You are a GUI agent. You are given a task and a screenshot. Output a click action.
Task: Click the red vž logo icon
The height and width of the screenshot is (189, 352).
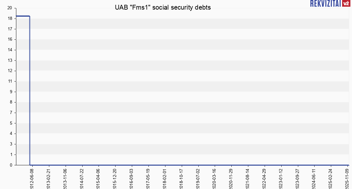click(x=346, y=4)
